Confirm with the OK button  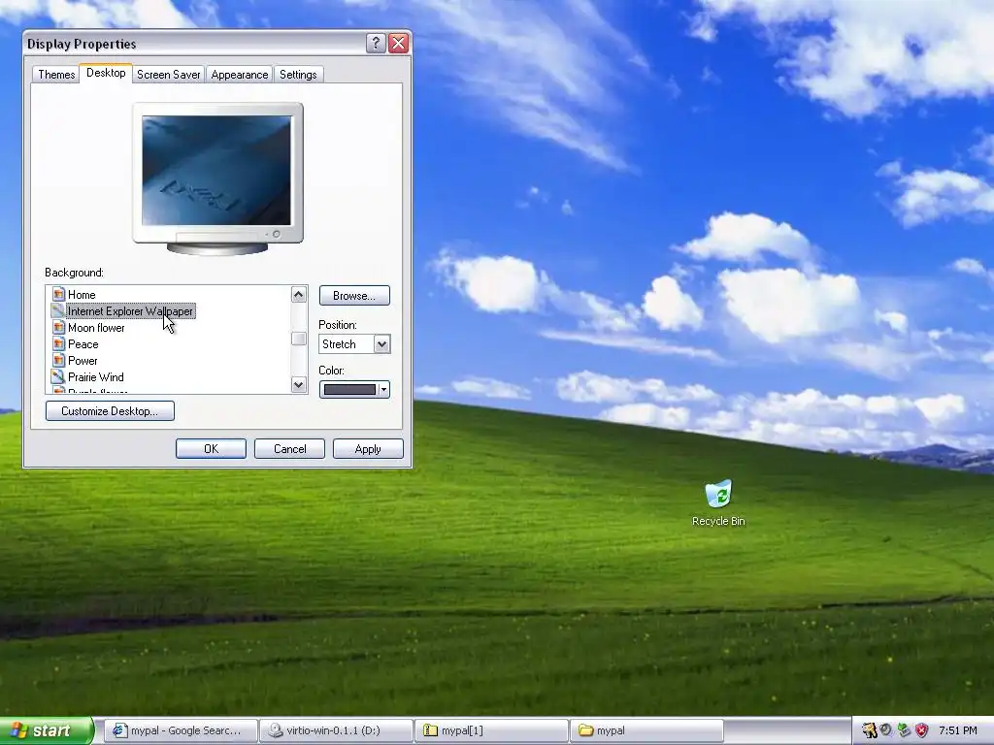point(211,449)
